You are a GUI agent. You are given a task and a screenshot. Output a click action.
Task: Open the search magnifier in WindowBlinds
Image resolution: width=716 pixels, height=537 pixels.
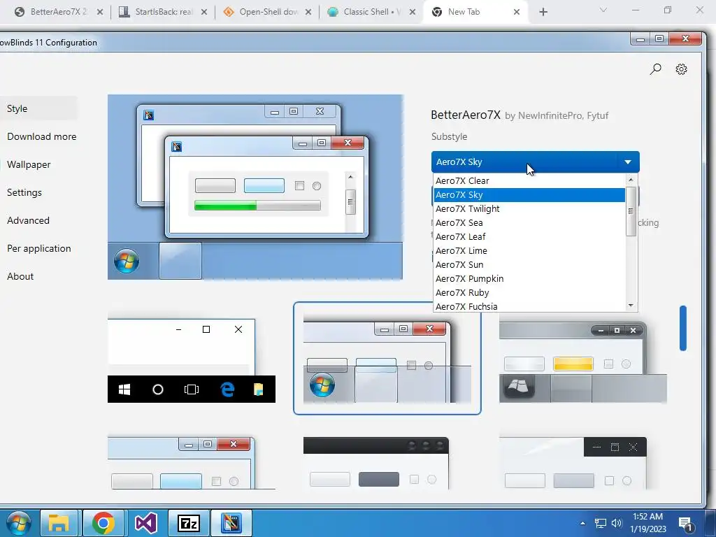click(x=655, y=69)
